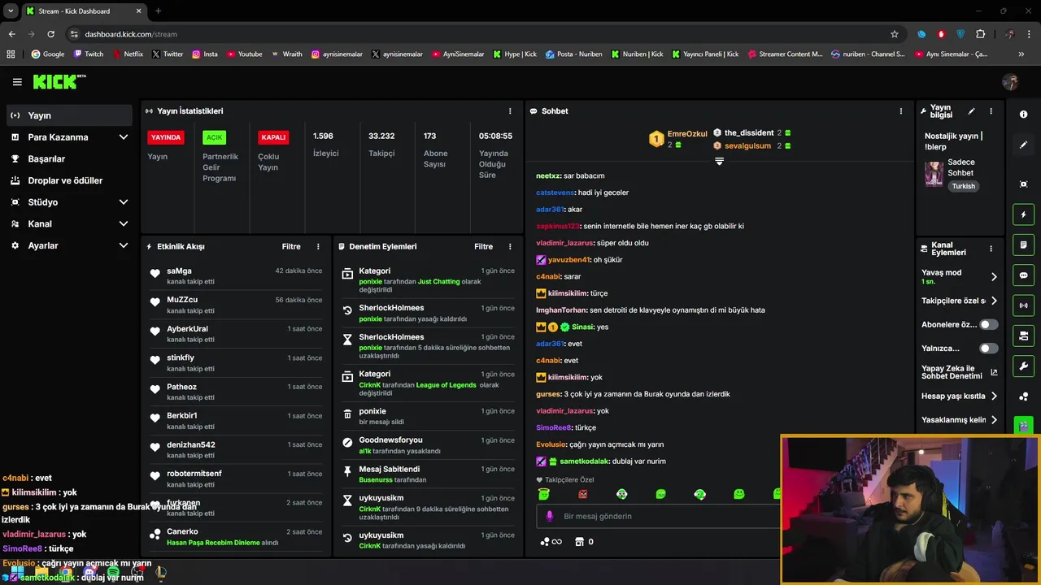Toggle Yalnızca... chat mode switch
This screenshot has width=1041, height=585.
click(x=988, y=348)
